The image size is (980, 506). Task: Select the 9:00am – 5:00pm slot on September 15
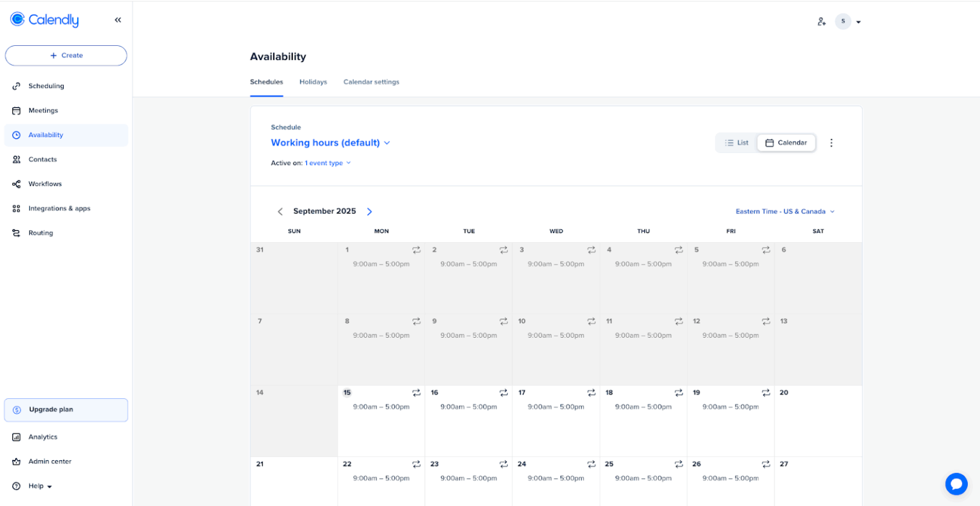(x=382, y=407)
